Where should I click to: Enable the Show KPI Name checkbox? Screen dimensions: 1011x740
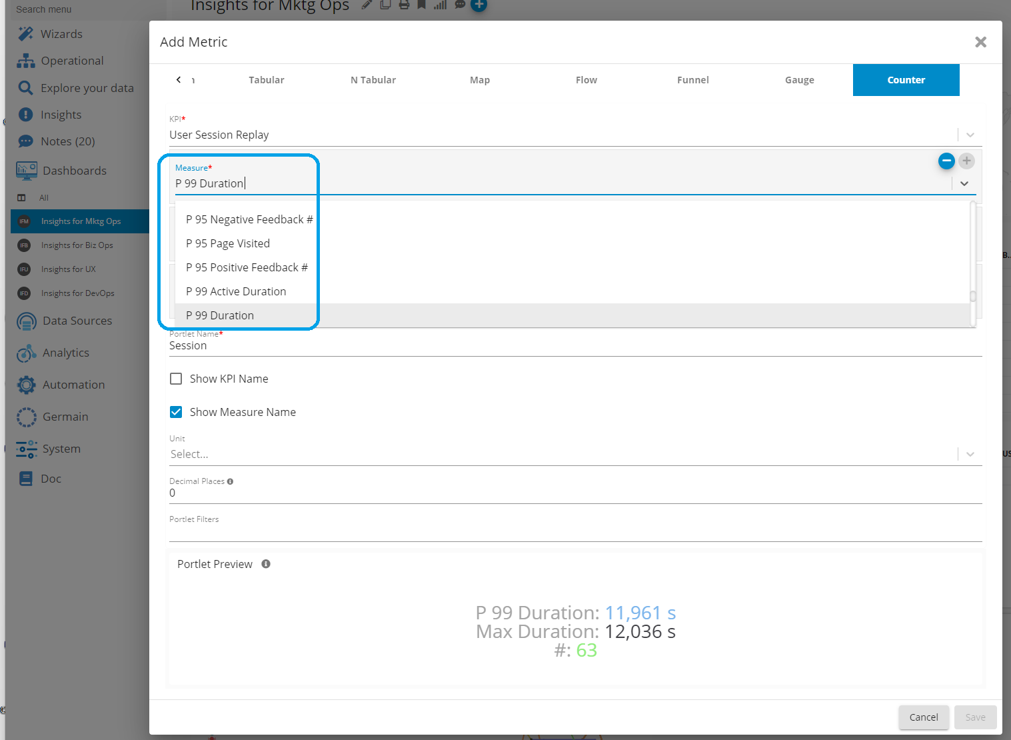tap(176, 379)
